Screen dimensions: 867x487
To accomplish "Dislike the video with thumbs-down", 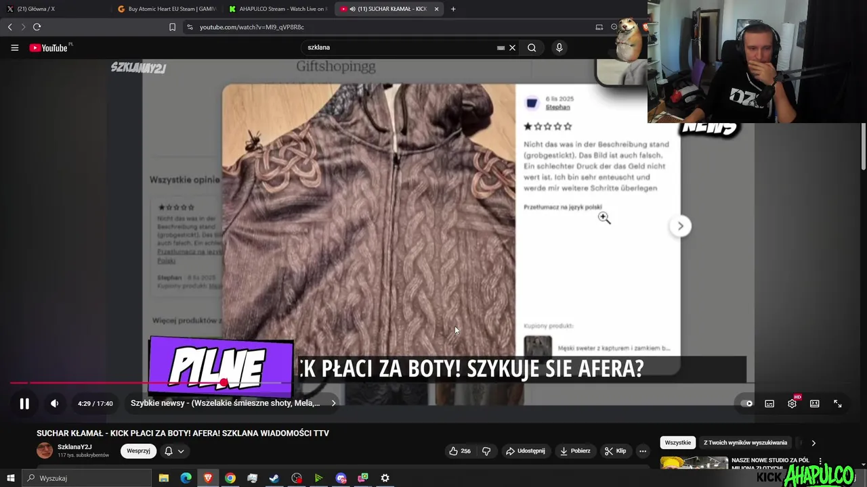I will coord(486,451).
